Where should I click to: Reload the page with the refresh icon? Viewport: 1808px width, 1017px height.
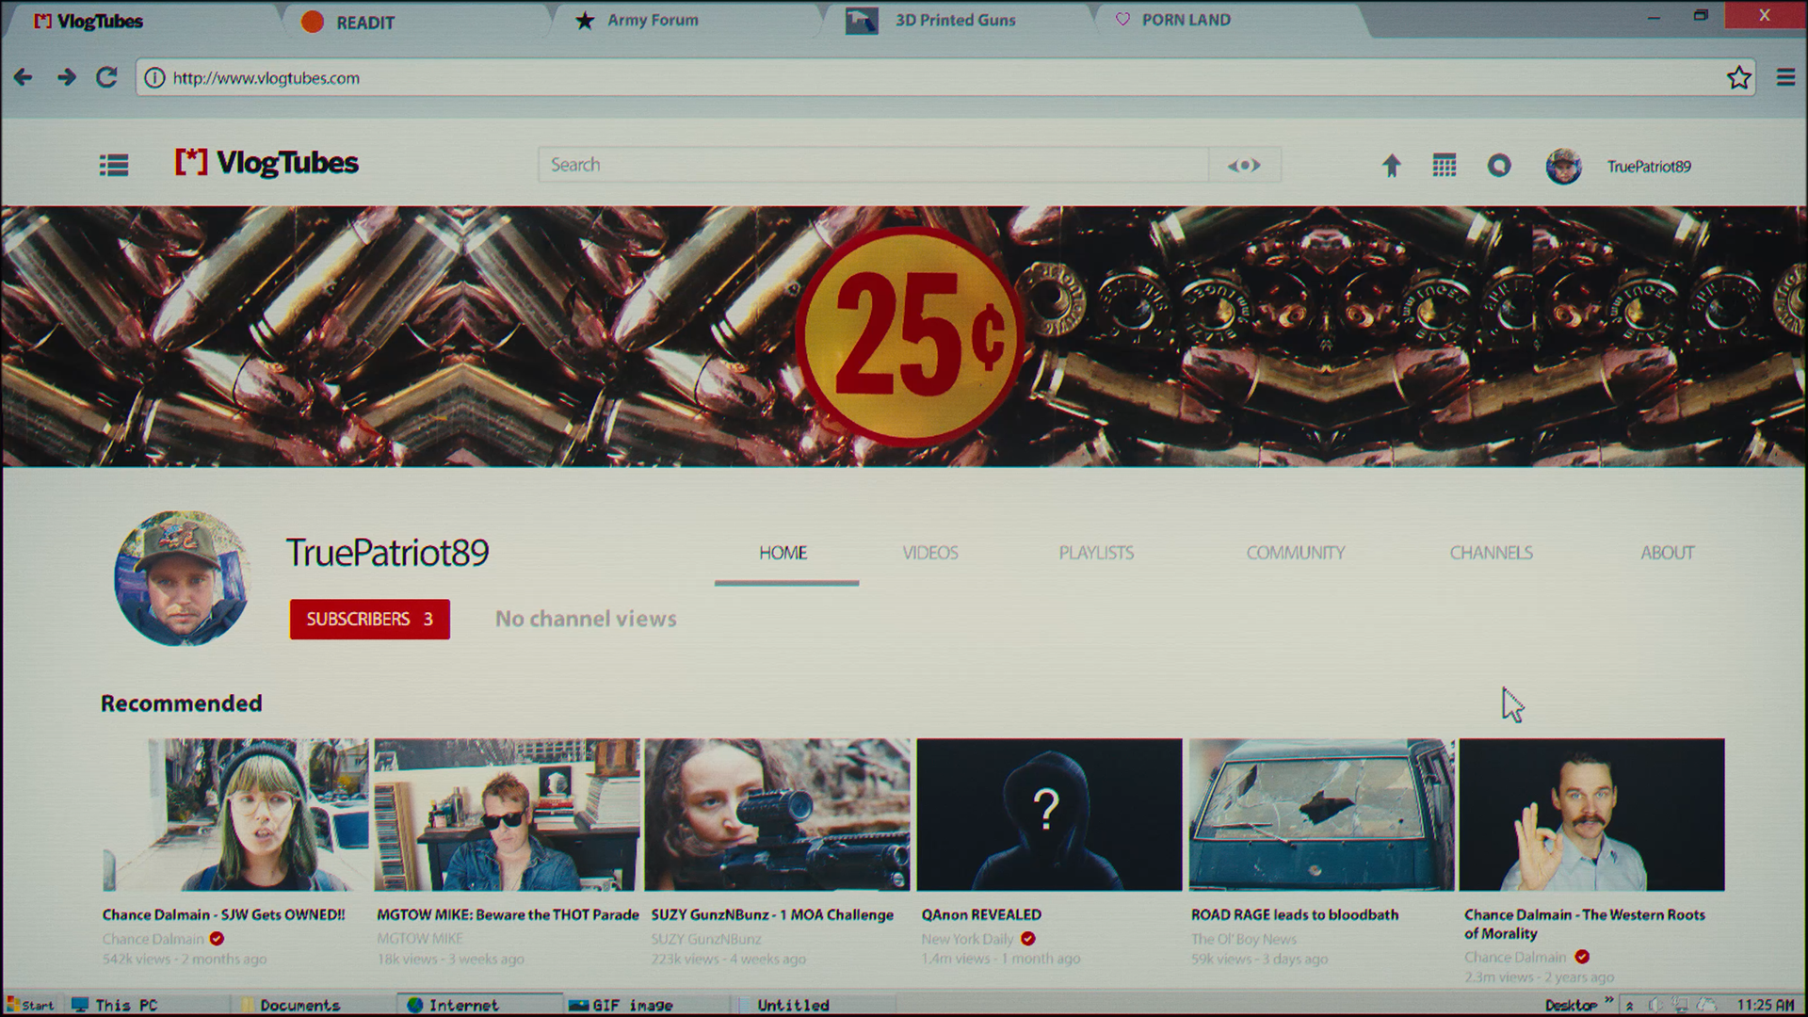(105, 78)
